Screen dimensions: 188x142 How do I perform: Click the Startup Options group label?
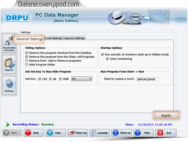pyautogui.click(x=111, y=48)
